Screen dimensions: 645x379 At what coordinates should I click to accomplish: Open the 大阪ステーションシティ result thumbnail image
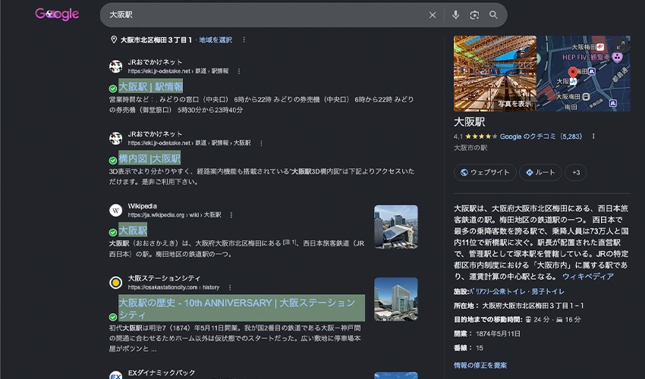(395, 299)
